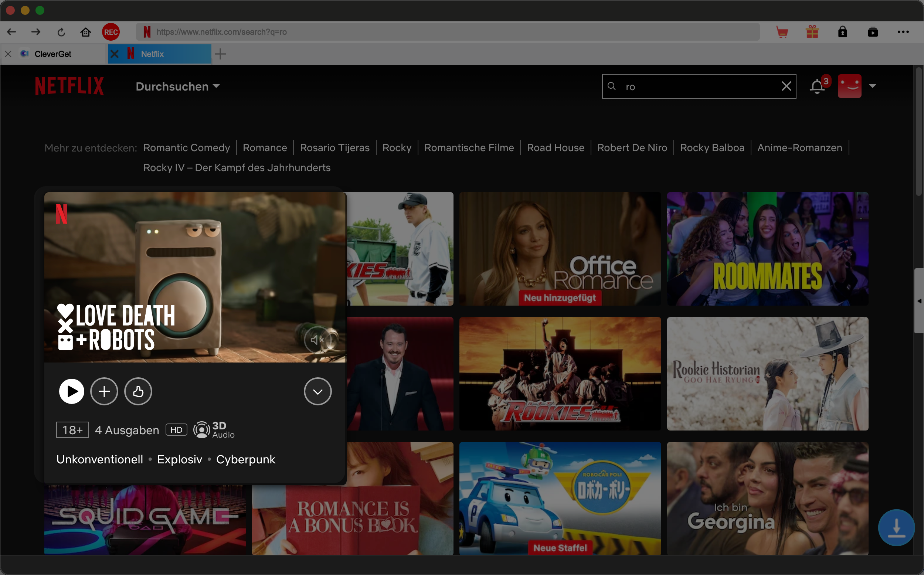Close the CleverGet tab

coord(9,54)
